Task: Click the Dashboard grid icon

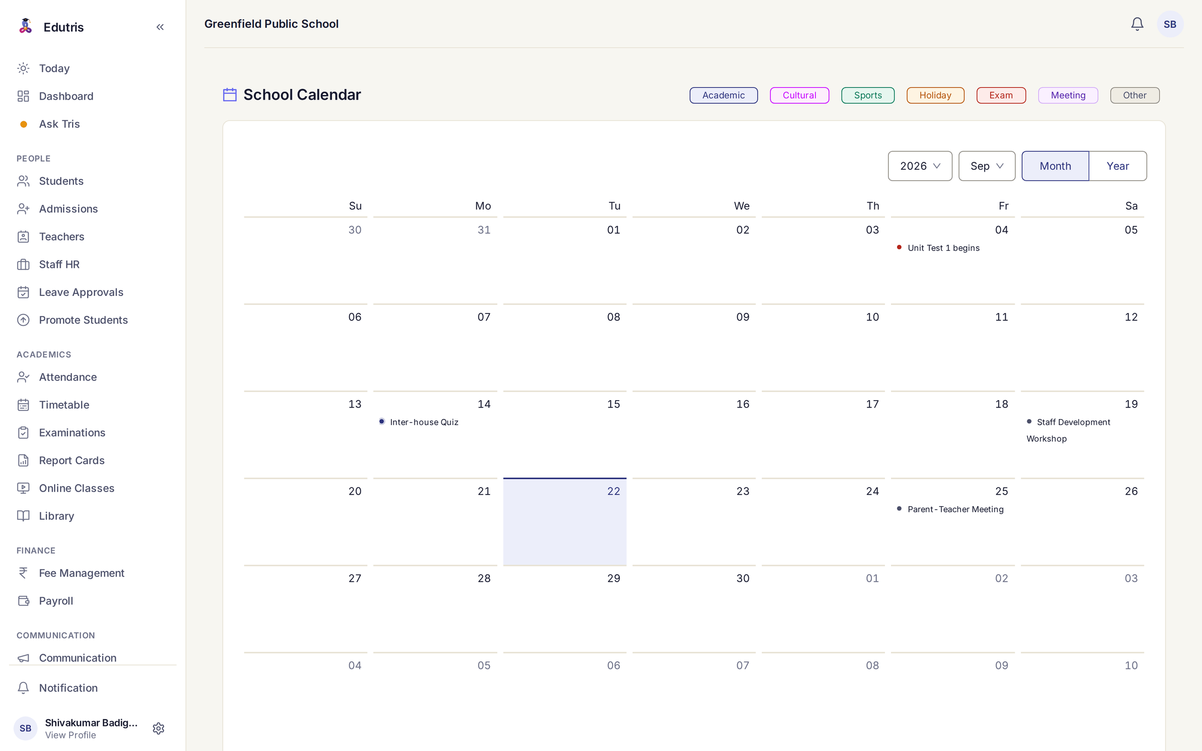Action: pyautogui.click(x=23, y=96)
